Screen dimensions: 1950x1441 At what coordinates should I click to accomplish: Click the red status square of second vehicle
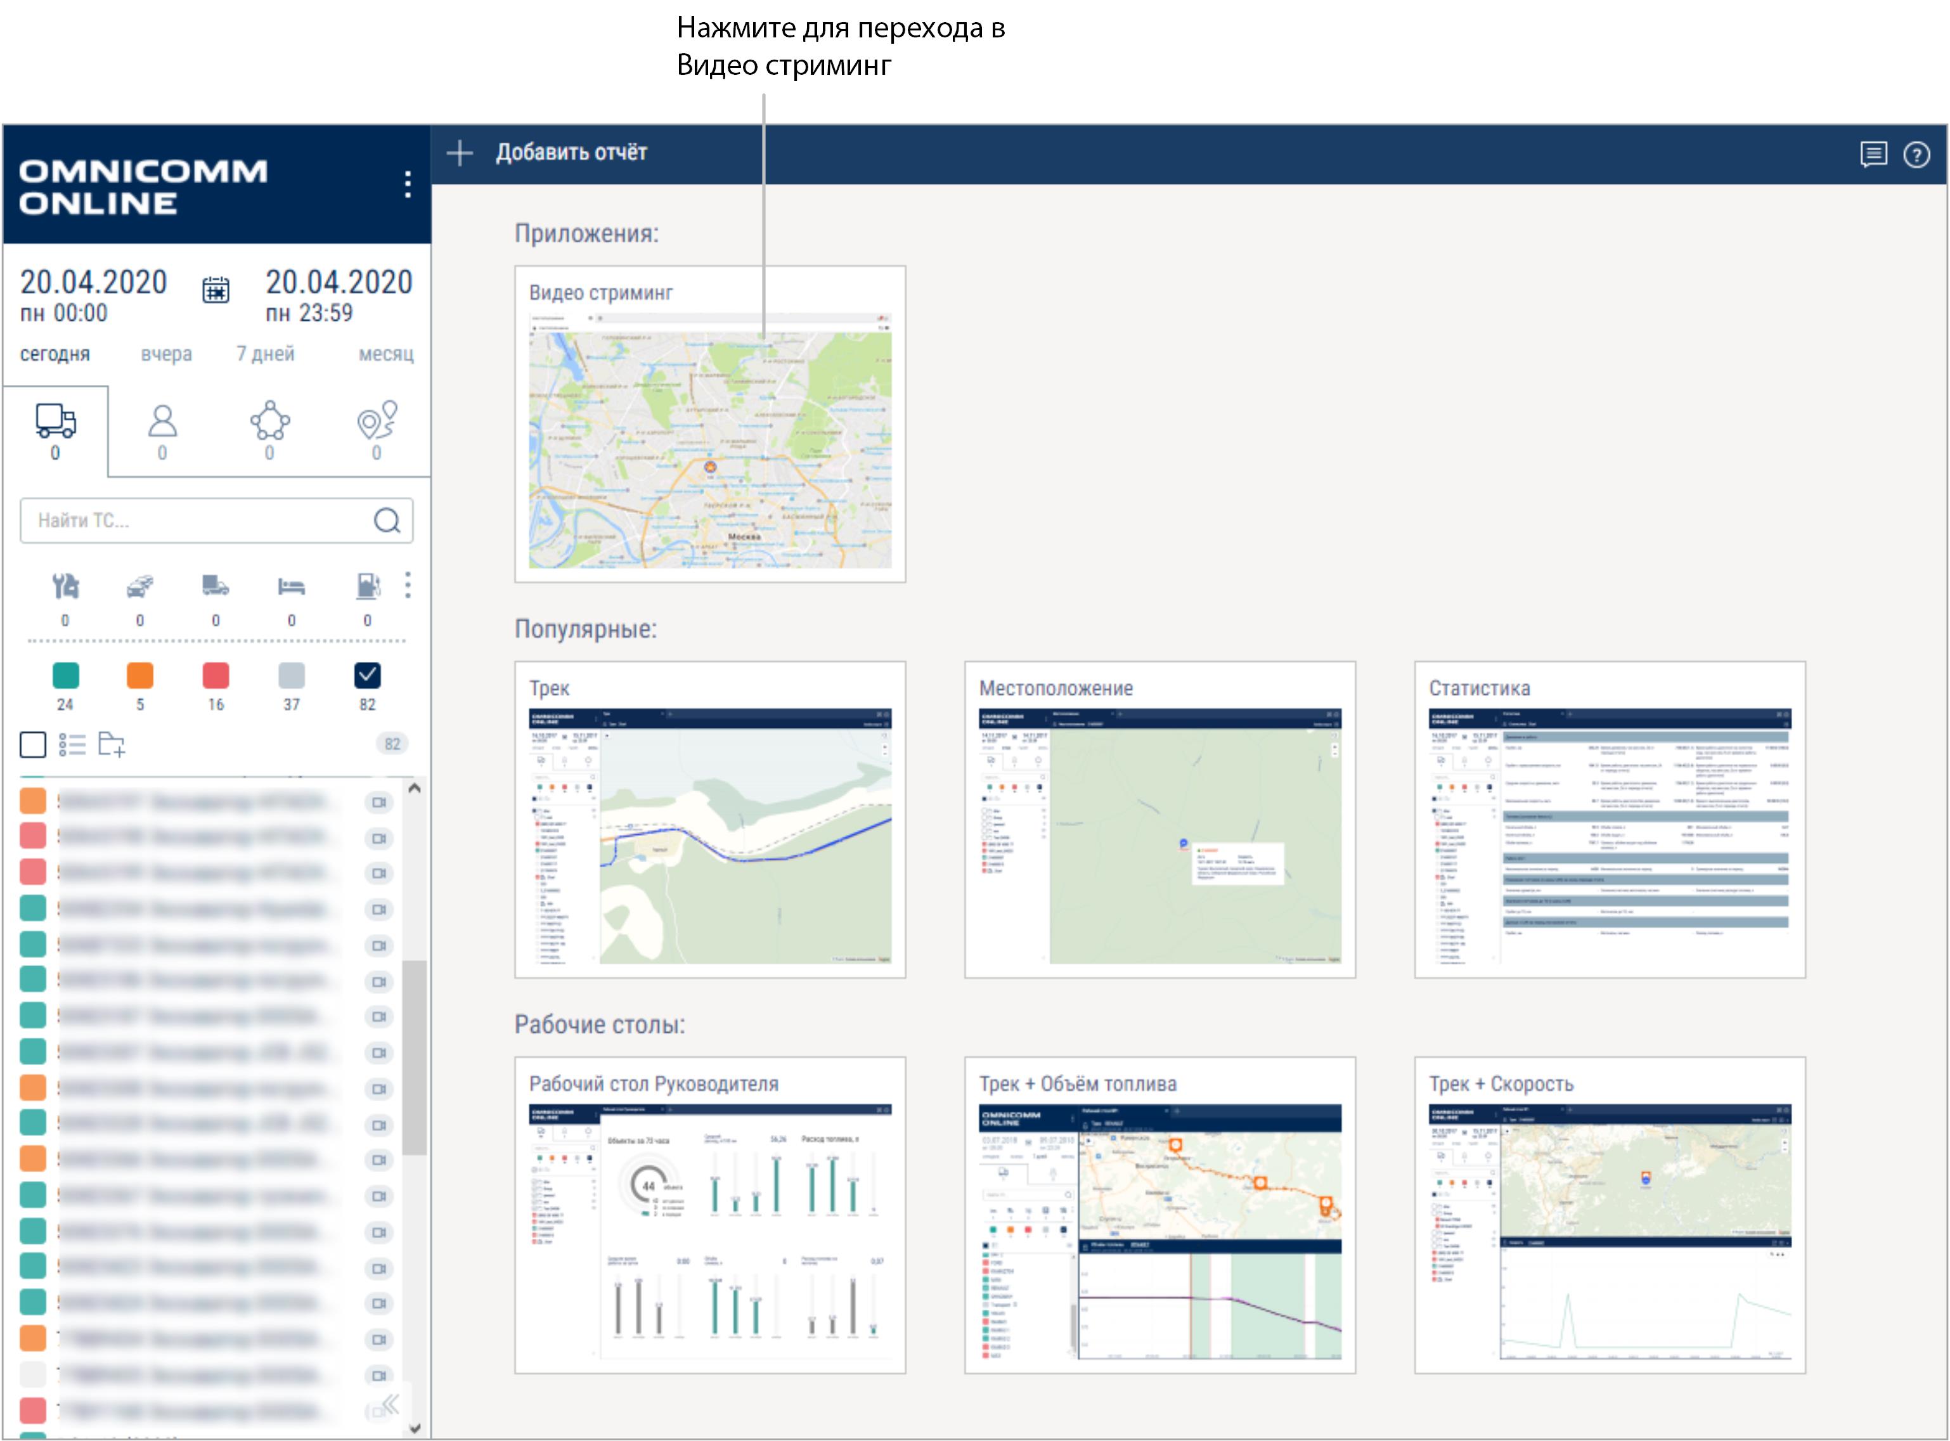click(33, 836)
